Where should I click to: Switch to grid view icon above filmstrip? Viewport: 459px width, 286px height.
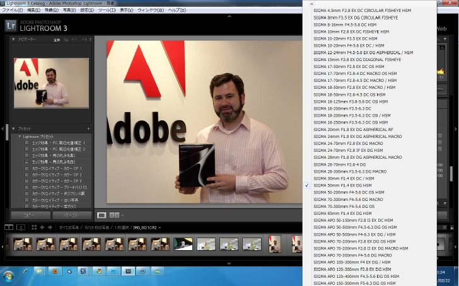point(34,227)
